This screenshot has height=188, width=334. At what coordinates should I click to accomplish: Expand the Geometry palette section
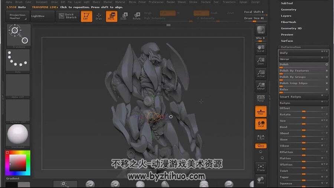[288, 10]
